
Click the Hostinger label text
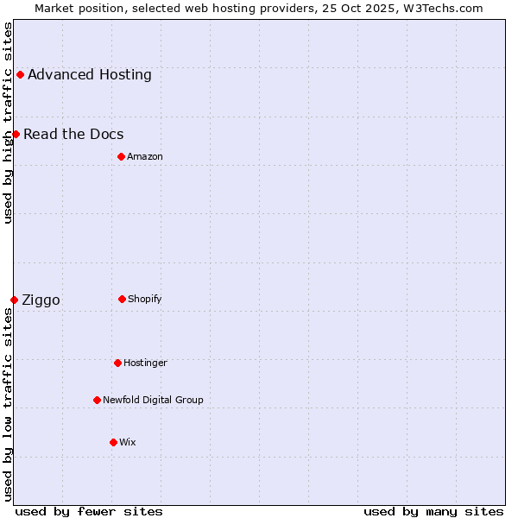coord(145,363)
